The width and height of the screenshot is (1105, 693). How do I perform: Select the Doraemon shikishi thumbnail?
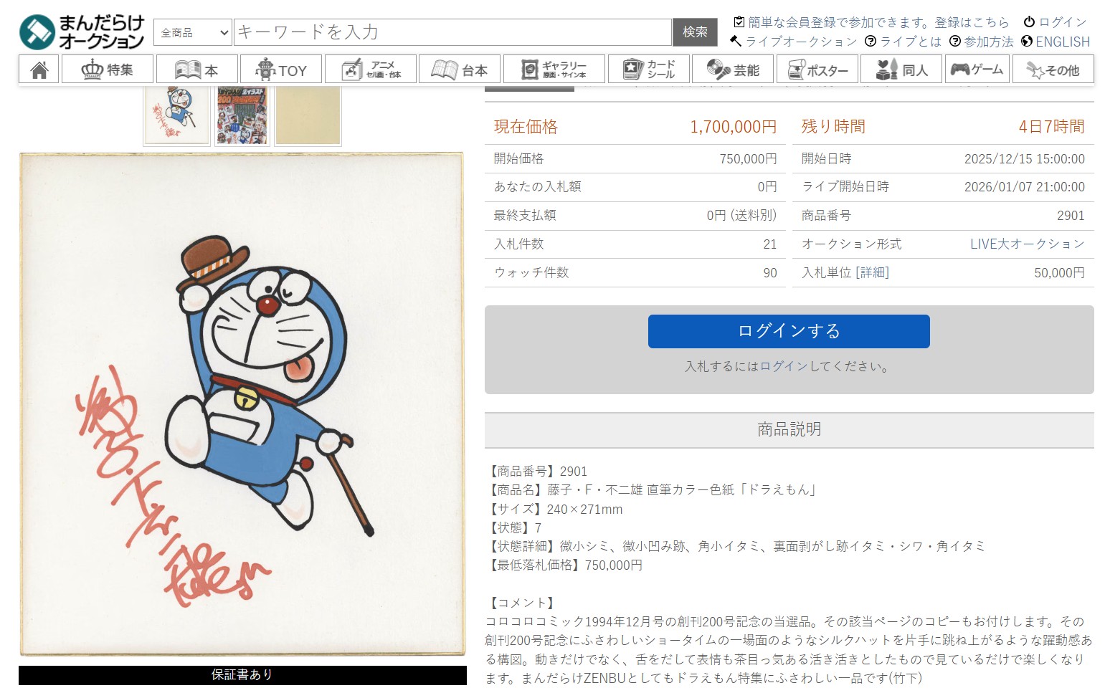point(176,115)
